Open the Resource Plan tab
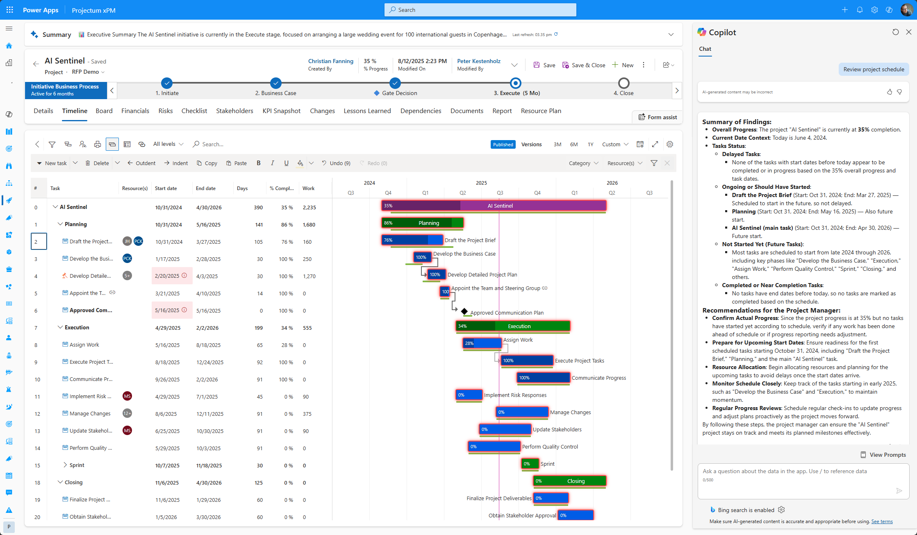 point(541,111)
